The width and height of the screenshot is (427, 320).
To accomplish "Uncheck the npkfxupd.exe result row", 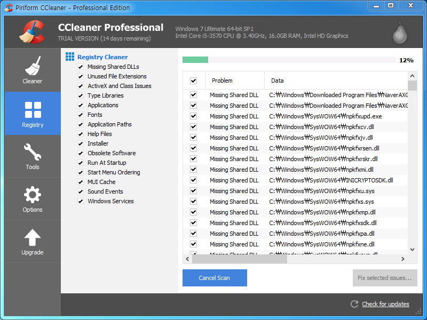I will pyautogui.click(x=193, y=116).
